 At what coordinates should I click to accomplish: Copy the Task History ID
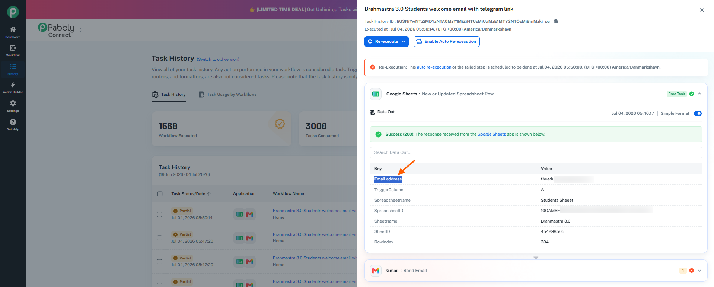coord(556,22)
